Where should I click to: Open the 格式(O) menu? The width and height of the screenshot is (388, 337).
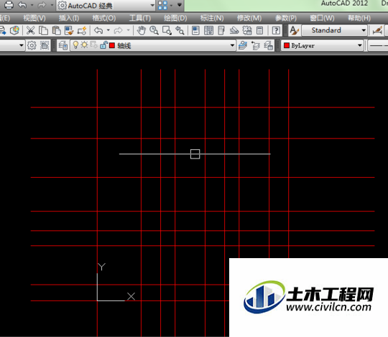104,18
